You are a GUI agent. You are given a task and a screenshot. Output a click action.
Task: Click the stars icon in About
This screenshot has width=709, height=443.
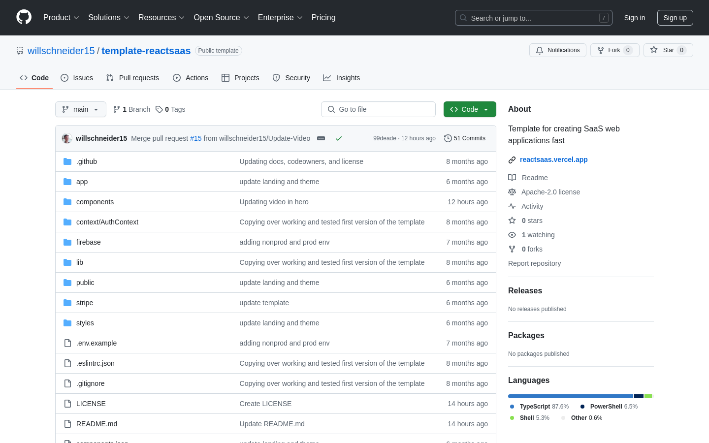pyautogui.click(x=512, y=221)
